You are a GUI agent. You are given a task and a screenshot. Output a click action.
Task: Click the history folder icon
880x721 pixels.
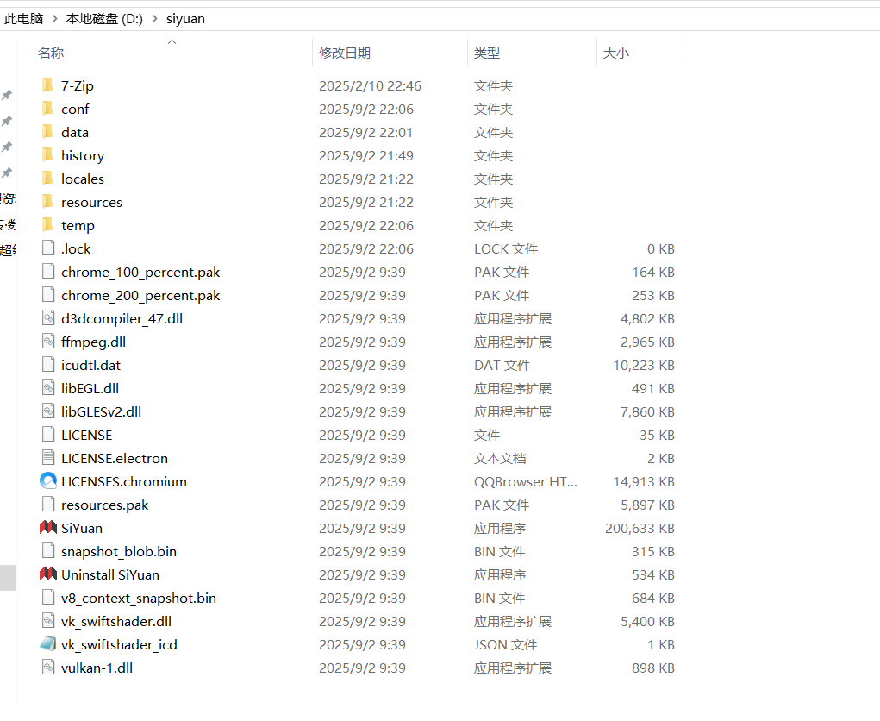(x=48, y=155)
